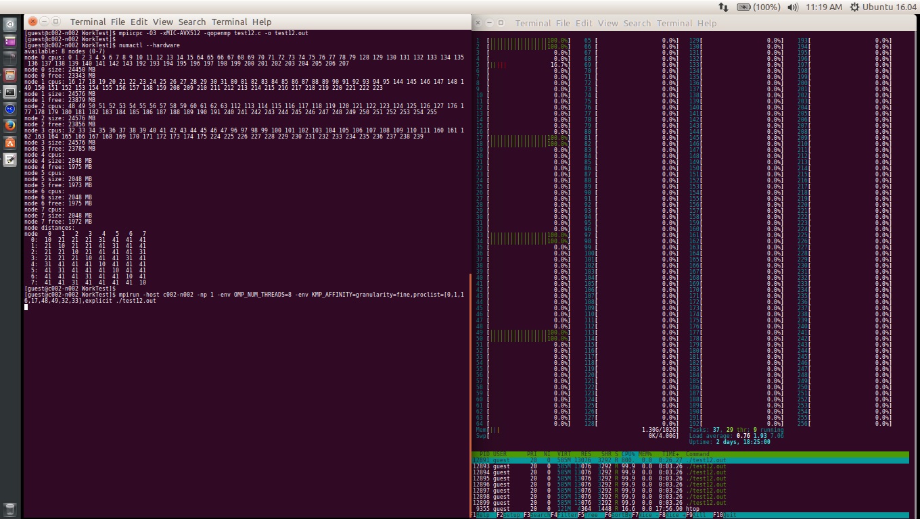Open the Ubuntu Dash search launcher
Viewport: 920px width, 519px height.
(10, 24)
